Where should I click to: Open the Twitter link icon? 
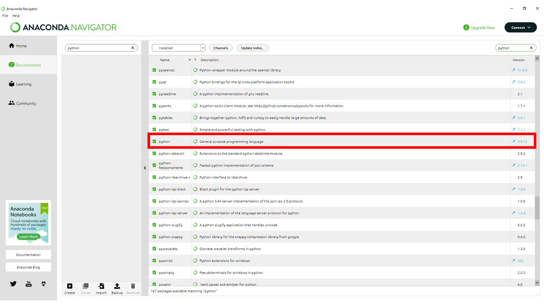click(x=13, y=283)
